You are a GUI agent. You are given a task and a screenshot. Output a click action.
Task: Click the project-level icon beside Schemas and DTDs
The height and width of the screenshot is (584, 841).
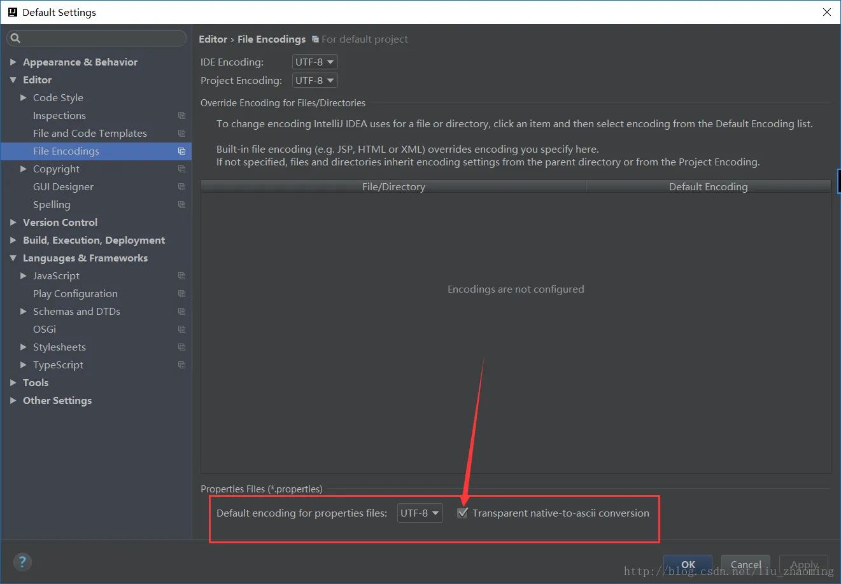point(181,312)
